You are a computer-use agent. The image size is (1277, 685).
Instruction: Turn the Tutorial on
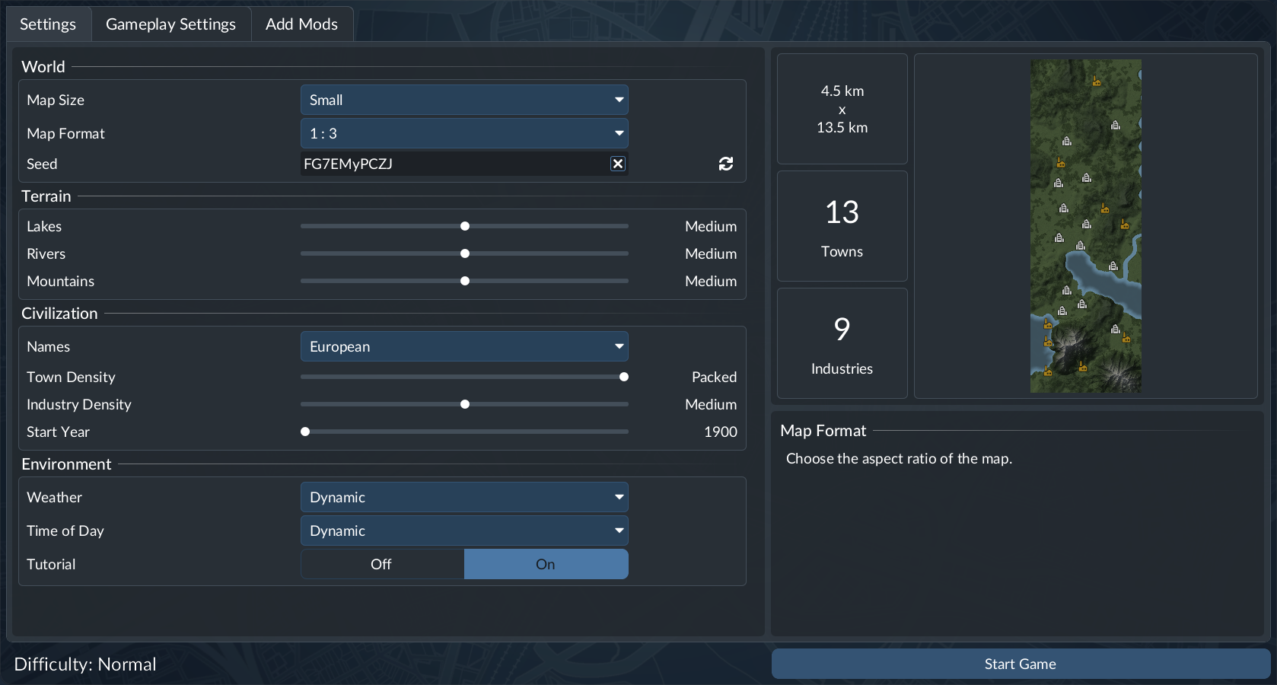546,564
